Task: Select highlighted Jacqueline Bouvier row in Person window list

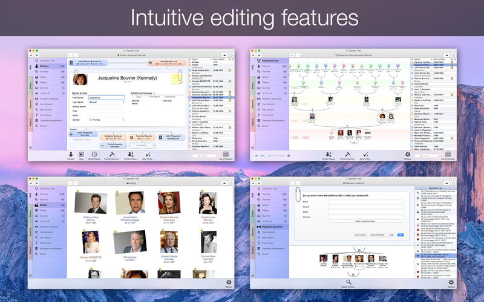Action: tap(211, 97)
